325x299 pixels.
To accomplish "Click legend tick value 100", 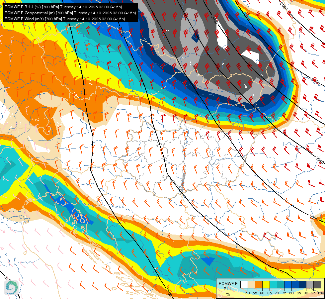I will pyautogui.click(x=321, y=293).
